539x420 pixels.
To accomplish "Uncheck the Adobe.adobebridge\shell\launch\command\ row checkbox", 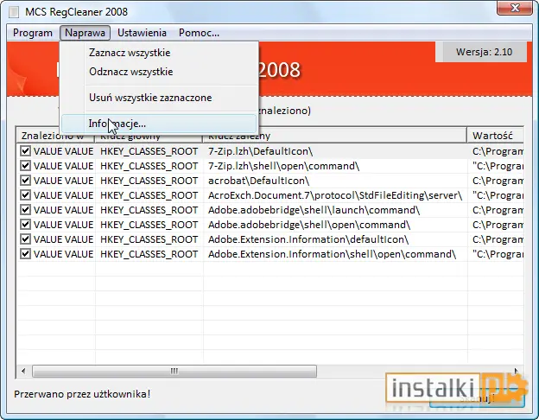I will click(25, 210).
